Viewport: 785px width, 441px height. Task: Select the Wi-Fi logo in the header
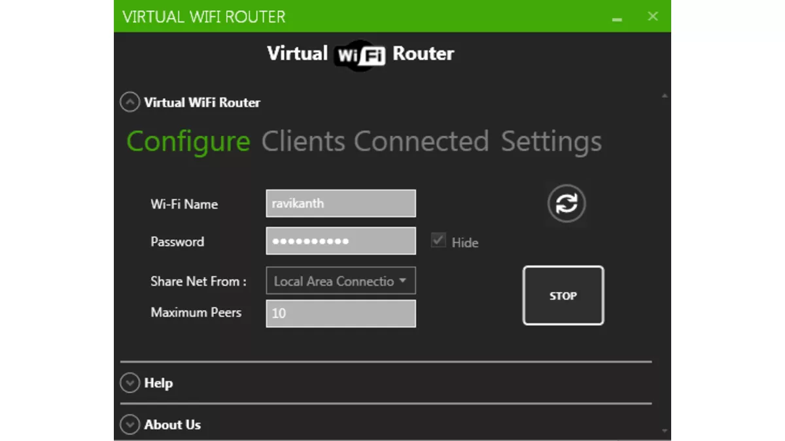point(360,54)
